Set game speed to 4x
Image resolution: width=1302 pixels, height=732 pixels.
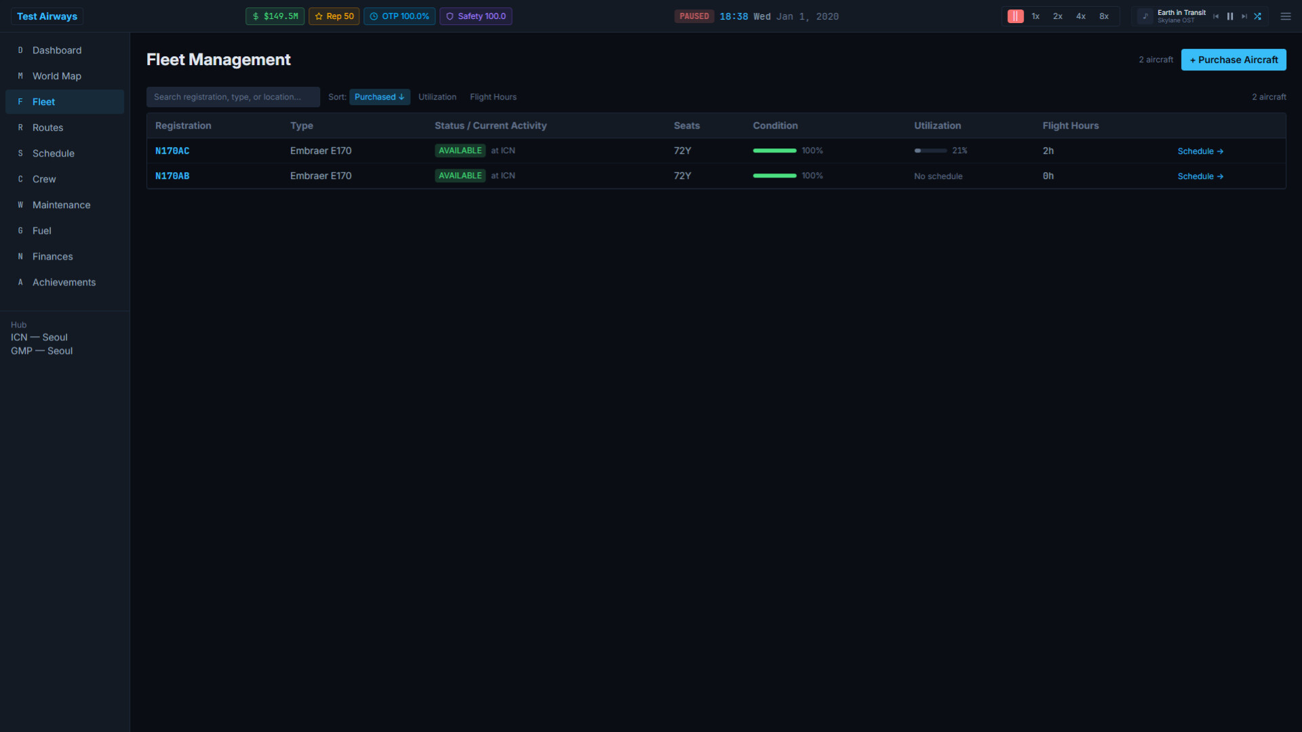(1081, 16)
